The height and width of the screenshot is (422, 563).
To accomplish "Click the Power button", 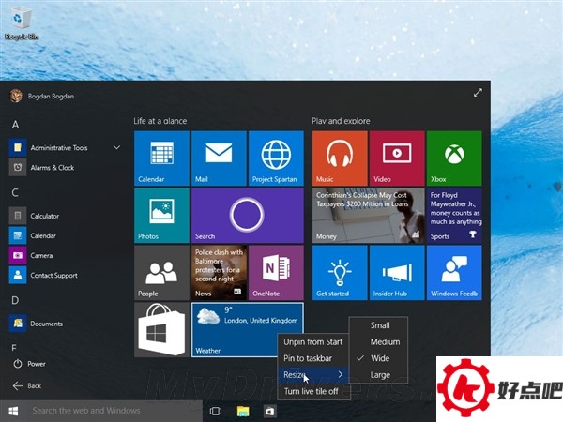I will pos(29,364).
